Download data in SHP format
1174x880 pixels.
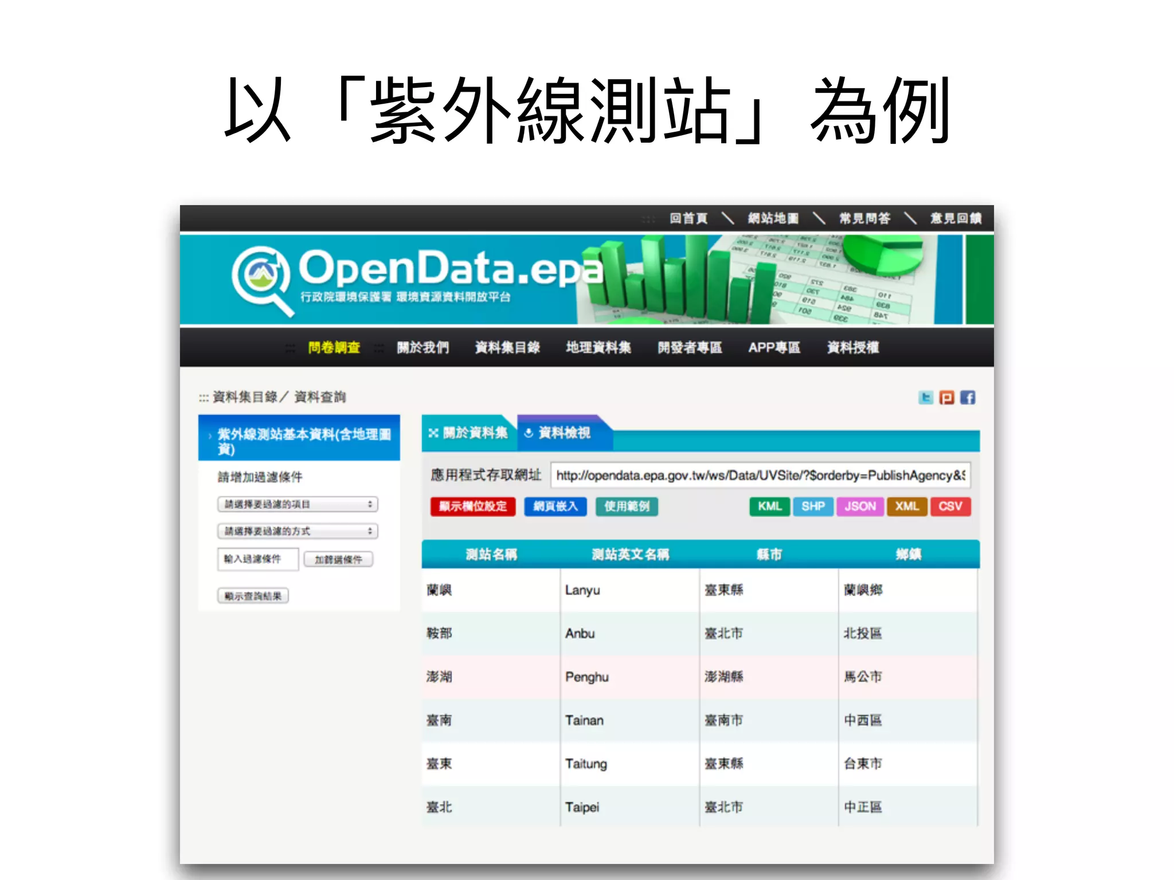(813, 506)
